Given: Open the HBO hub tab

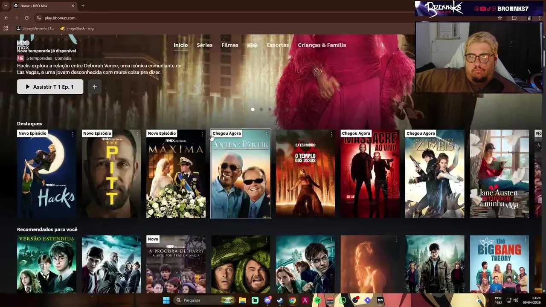Looking at the screenshot, I should click(252, 45).
